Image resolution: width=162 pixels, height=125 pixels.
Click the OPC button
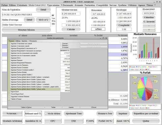tap(53, 121)
